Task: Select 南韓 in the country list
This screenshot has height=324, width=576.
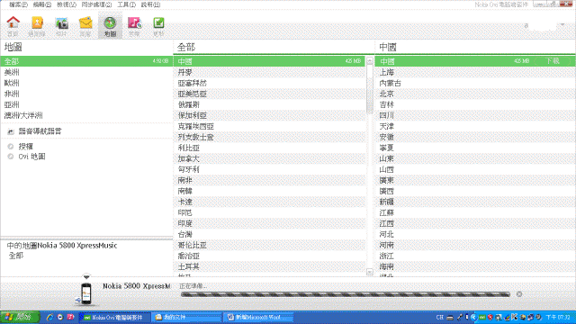Action: [x=270, y=191]
